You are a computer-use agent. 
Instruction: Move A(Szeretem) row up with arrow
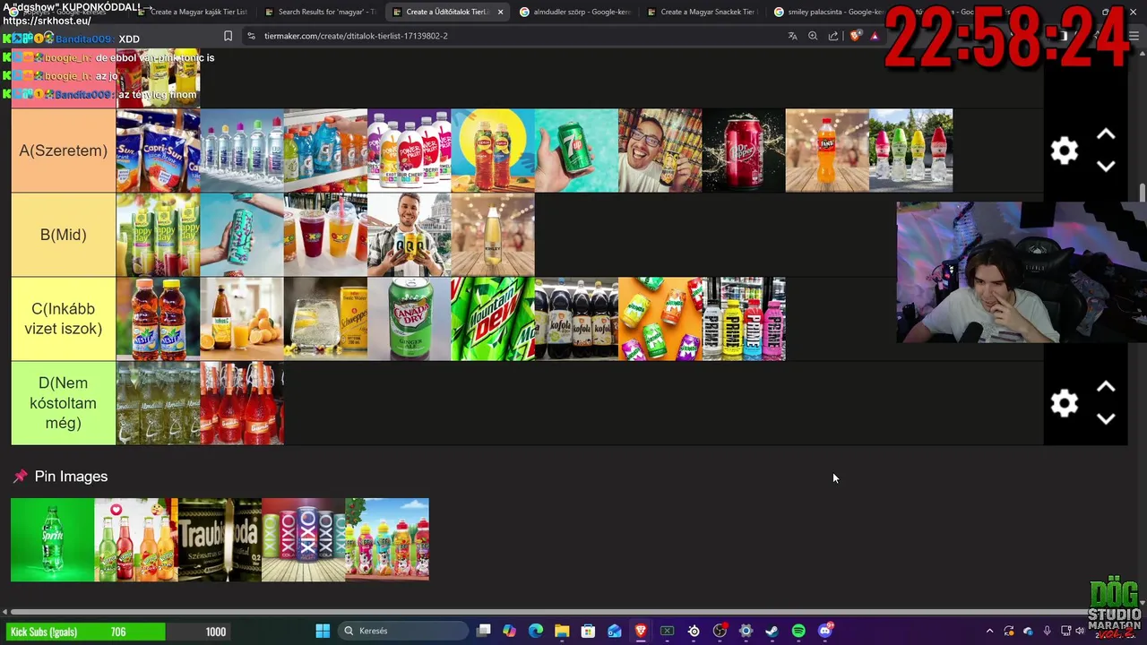point(1106,134)
